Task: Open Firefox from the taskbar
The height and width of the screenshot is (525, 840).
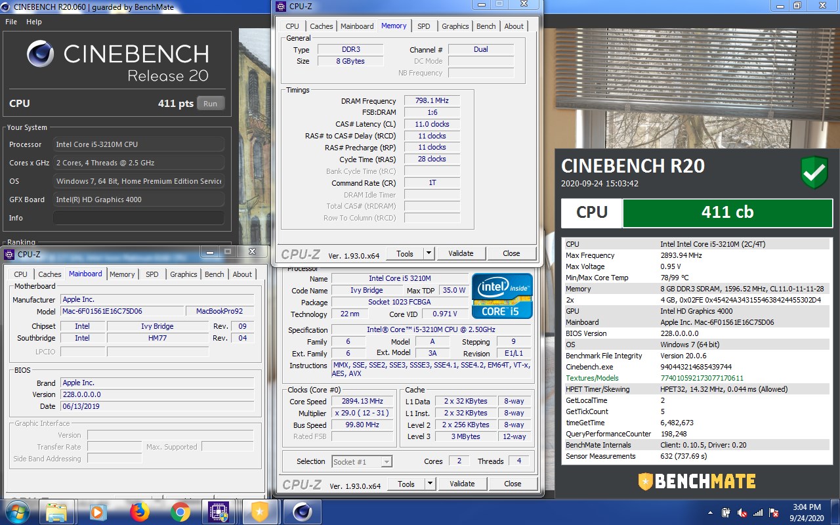Action: (x=139, y=512)
